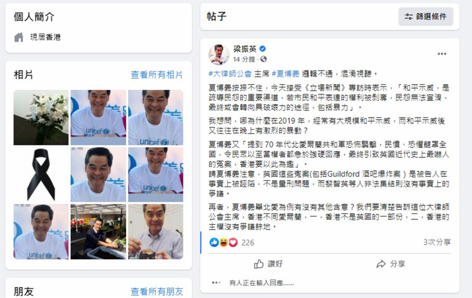Click the home icon next to 現居香港
The width and height of the screenshot is (472, 298).
coord(19,37)
